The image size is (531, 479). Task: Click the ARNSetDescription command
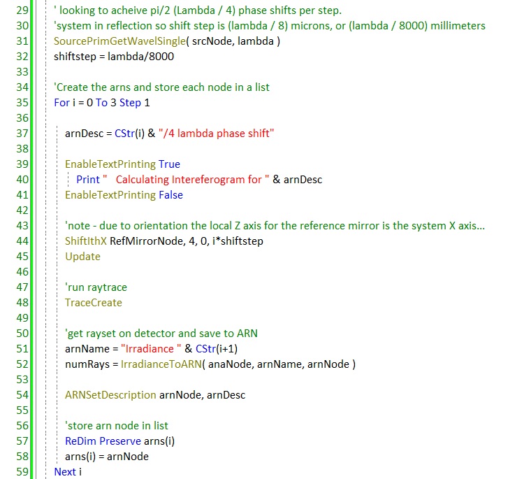point(110,395)
